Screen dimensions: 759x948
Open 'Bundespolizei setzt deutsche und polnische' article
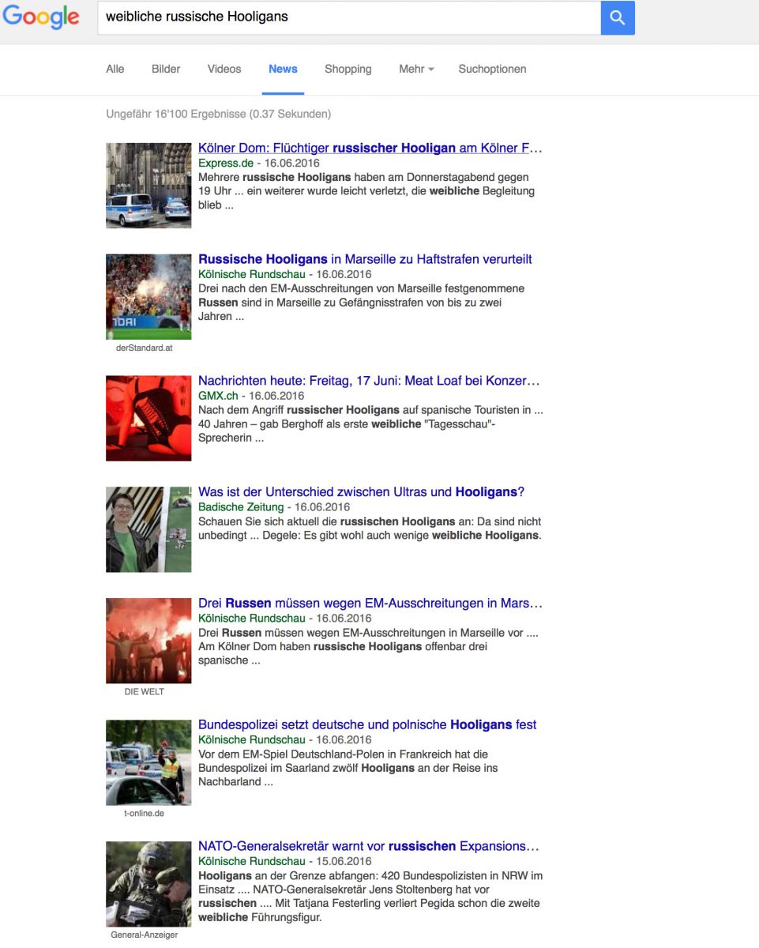pos(367,724)
